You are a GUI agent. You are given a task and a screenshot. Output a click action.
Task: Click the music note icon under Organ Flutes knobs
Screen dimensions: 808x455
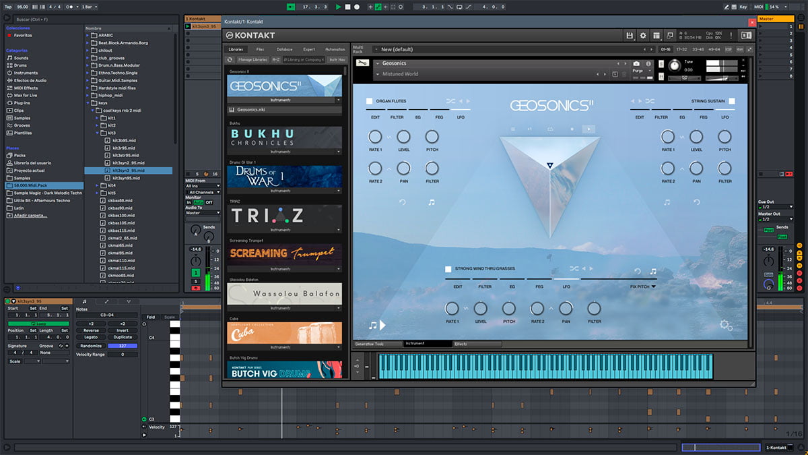coord(432,202)
